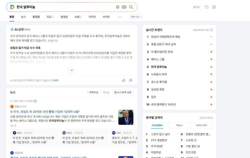Open the Trump news thumbnail image
Image resolution: width=250 pixels, height=158 pixels.
pos(126,117)
